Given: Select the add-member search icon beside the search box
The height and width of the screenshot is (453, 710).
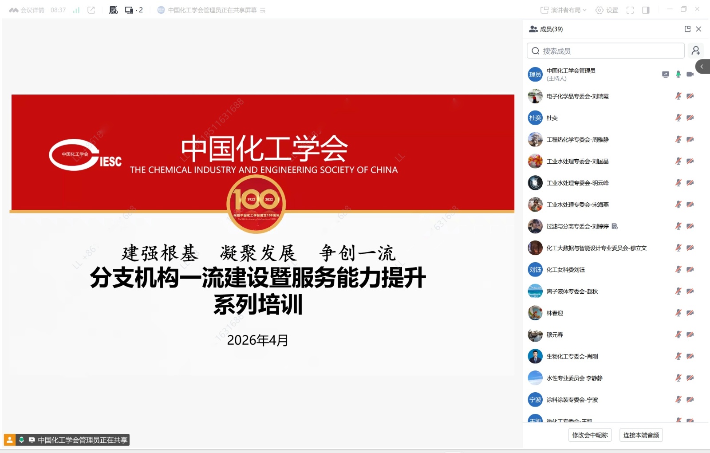Looking at the screenshot, I should coord(696,50).
